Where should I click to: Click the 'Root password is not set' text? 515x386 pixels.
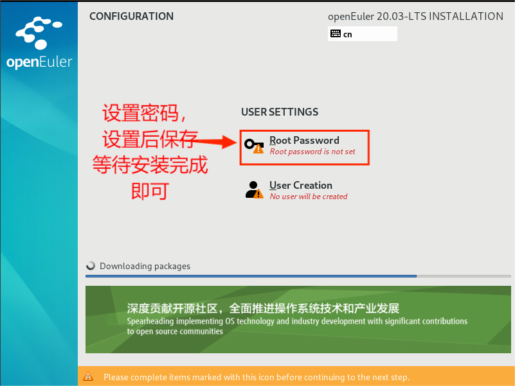coord(312,152)
